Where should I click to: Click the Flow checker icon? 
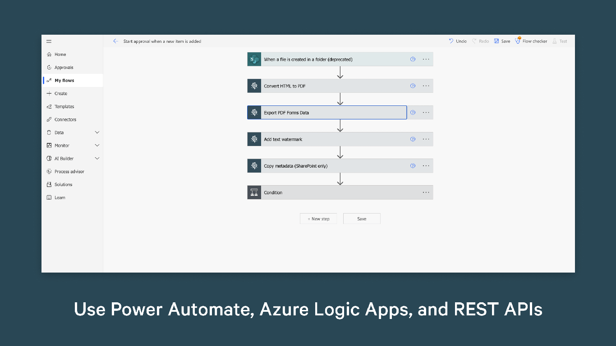click(x=518, y=41)
